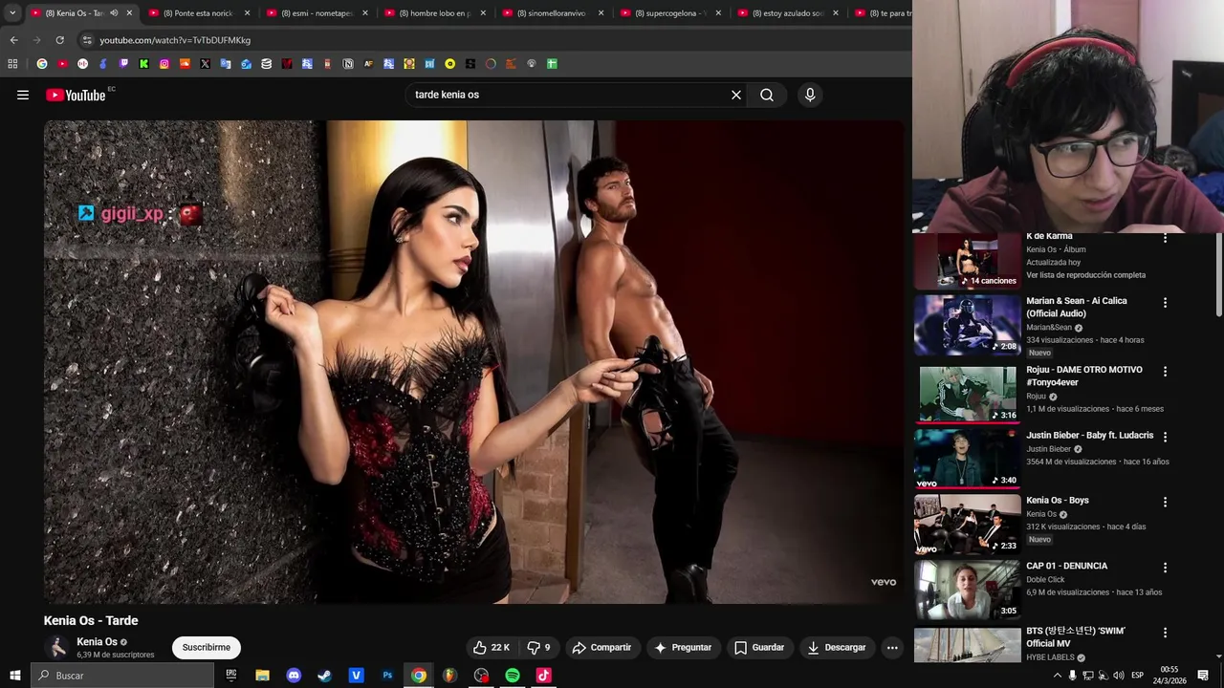Open 'CAP 01 - DENUNCIA' video title

coord(1066,566)
